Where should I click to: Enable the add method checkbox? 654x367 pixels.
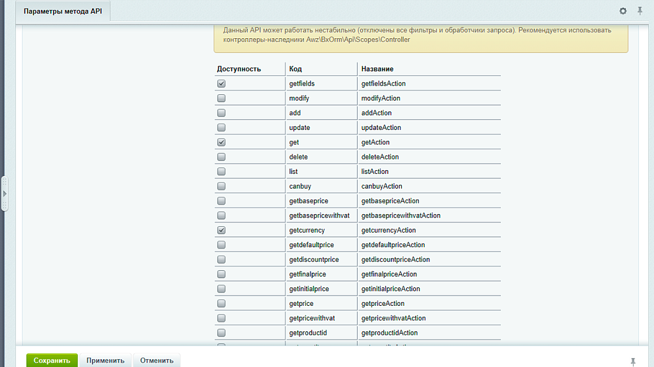pyautogui.click(x=222, y=113)
